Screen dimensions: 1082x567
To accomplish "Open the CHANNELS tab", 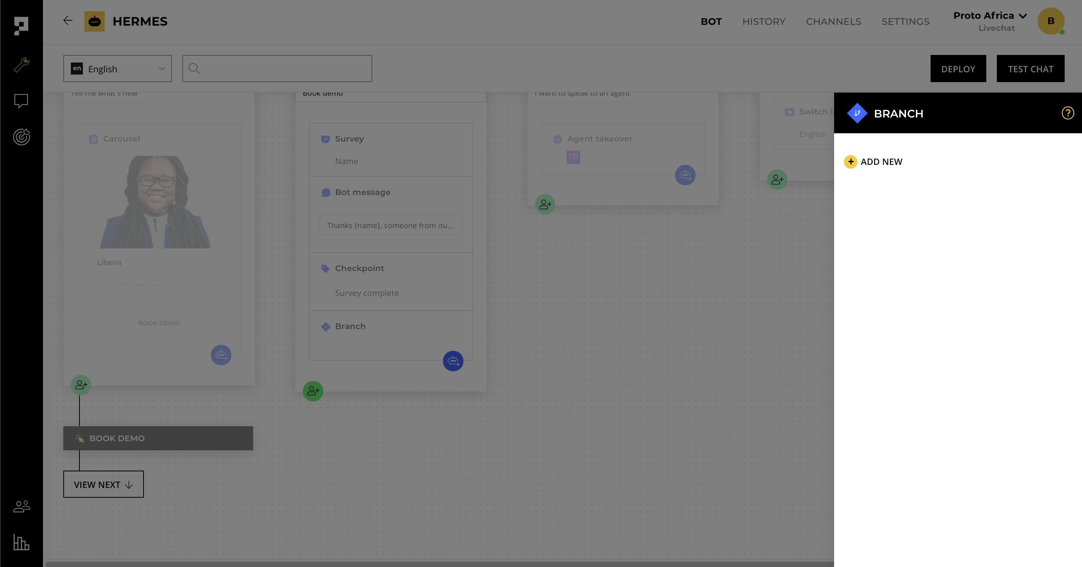I will (x=833, y=21).
